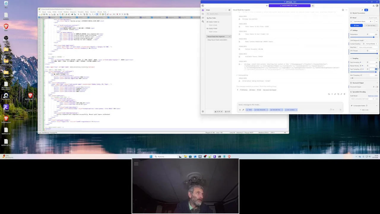Open LM Studio bottom-left settings gear
This screenshot has width=380, height=214.
[x=203, y=111]
